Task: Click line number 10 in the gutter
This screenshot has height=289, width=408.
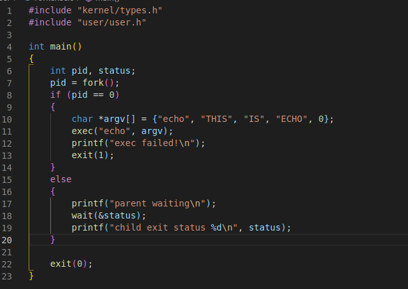Action: [7, 119]
